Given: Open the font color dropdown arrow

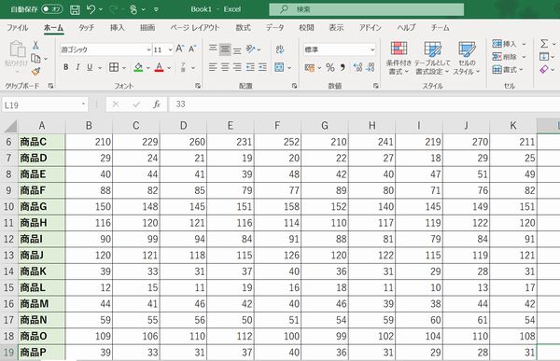Looking at the screenshot, I should point(169,68).
